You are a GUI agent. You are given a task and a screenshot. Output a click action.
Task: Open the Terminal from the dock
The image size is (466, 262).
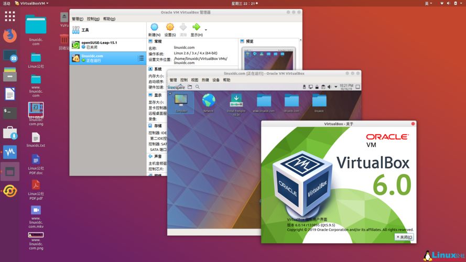10,113
